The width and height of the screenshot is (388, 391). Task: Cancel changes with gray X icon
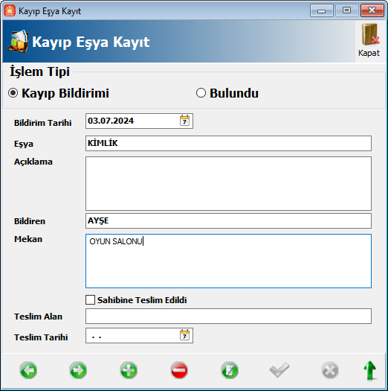click(330, 370)
